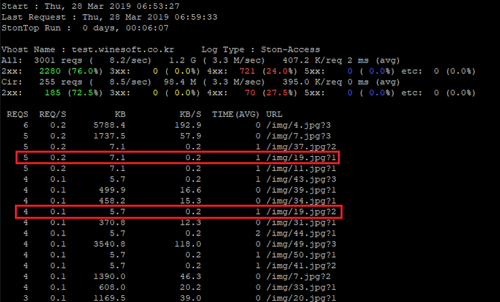
Task: Select URL /img/50.jpg?1
Action: coord(301,255)
